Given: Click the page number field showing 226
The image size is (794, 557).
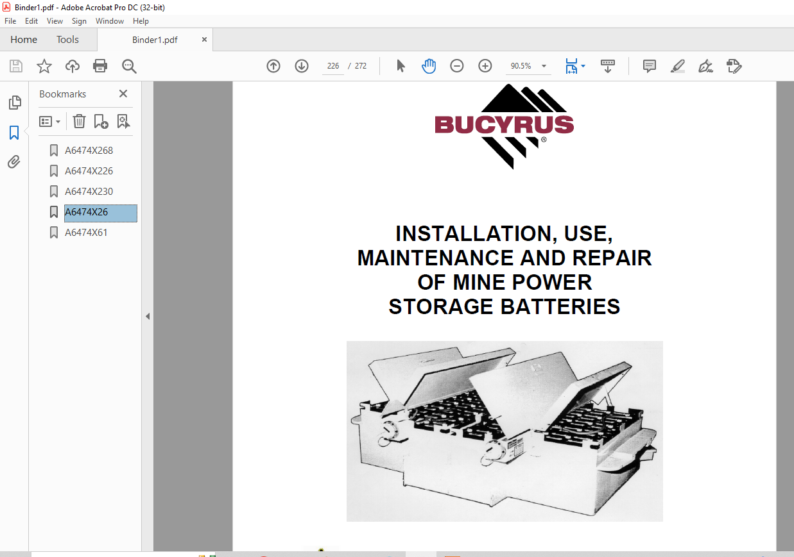Looking at the screenshot, I should pyautogui.click(x=333, y=66).
